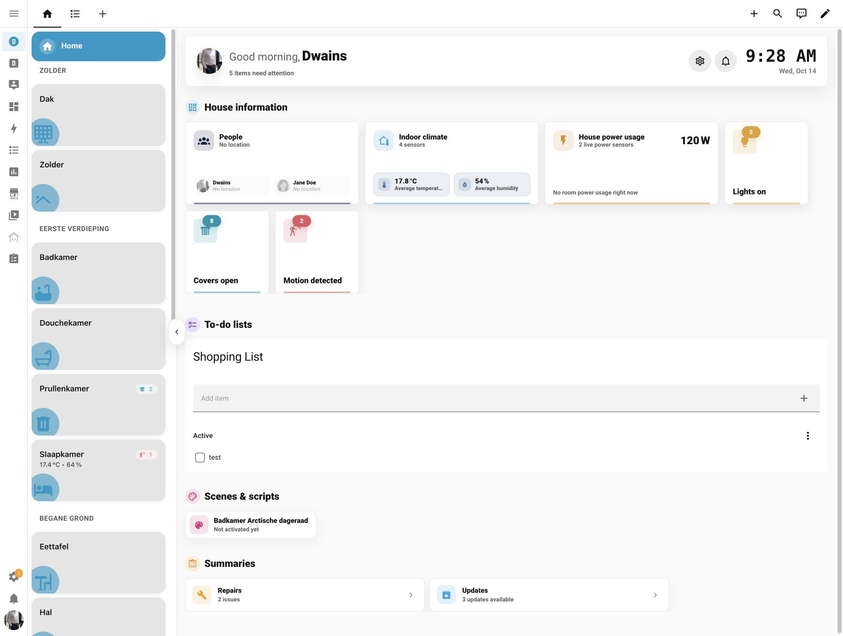843x636 pixels.
Task: Open the assist chat icon
Action: click(801, 14)
